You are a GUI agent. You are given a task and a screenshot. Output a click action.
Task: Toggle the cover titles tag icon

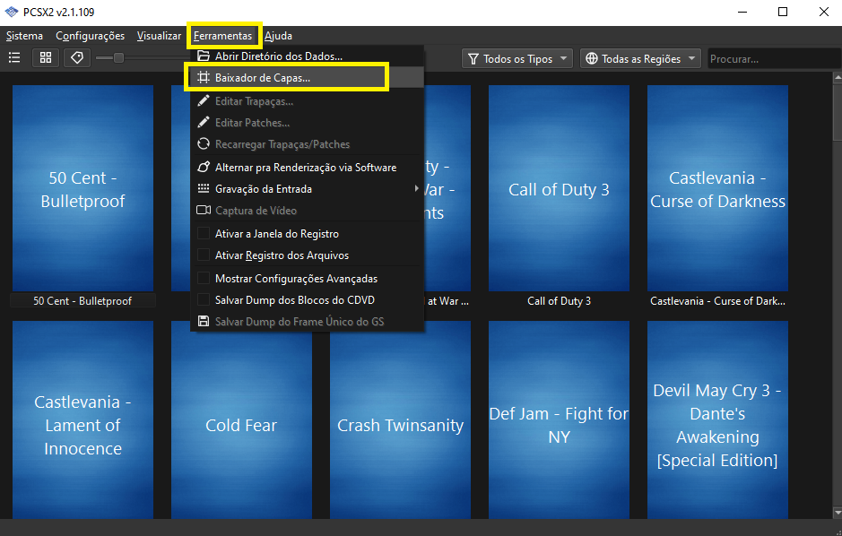point(77,57)
